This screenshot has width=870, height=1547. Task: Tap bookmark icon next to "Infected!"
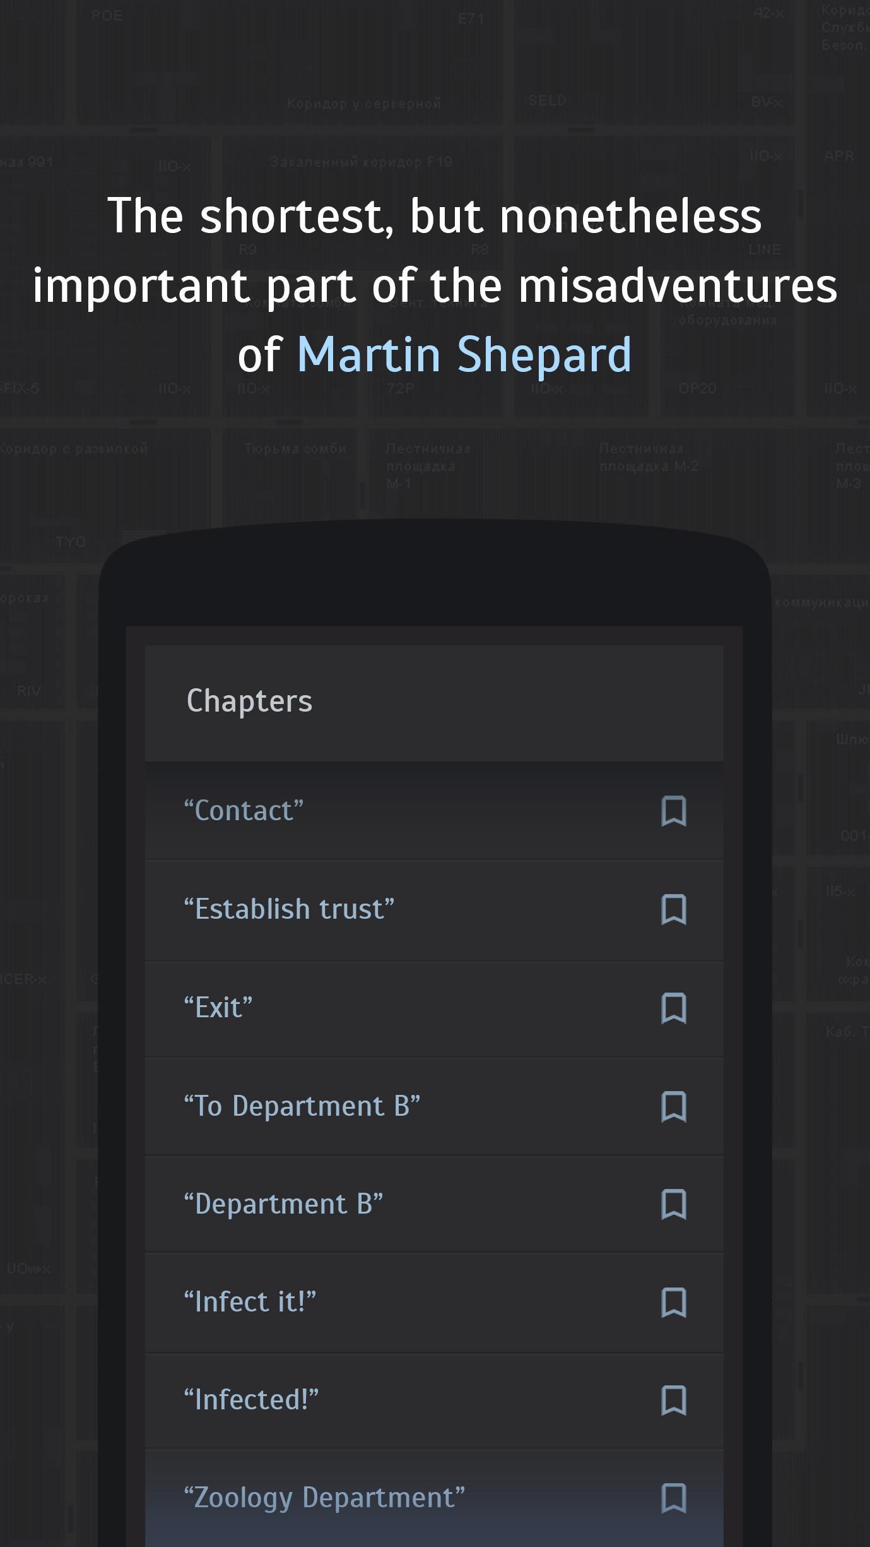click(x=673, y=1401)
